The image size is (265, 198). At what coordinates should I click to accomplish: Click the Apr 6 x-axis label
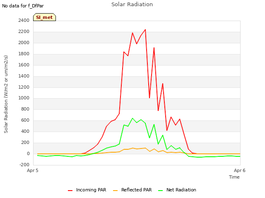(x=239, y=170)
